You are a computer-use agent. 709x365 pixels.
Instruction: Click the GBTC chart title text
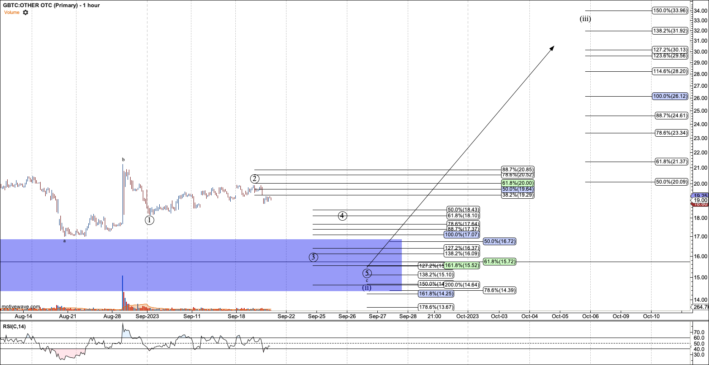[x=52, y=5]
